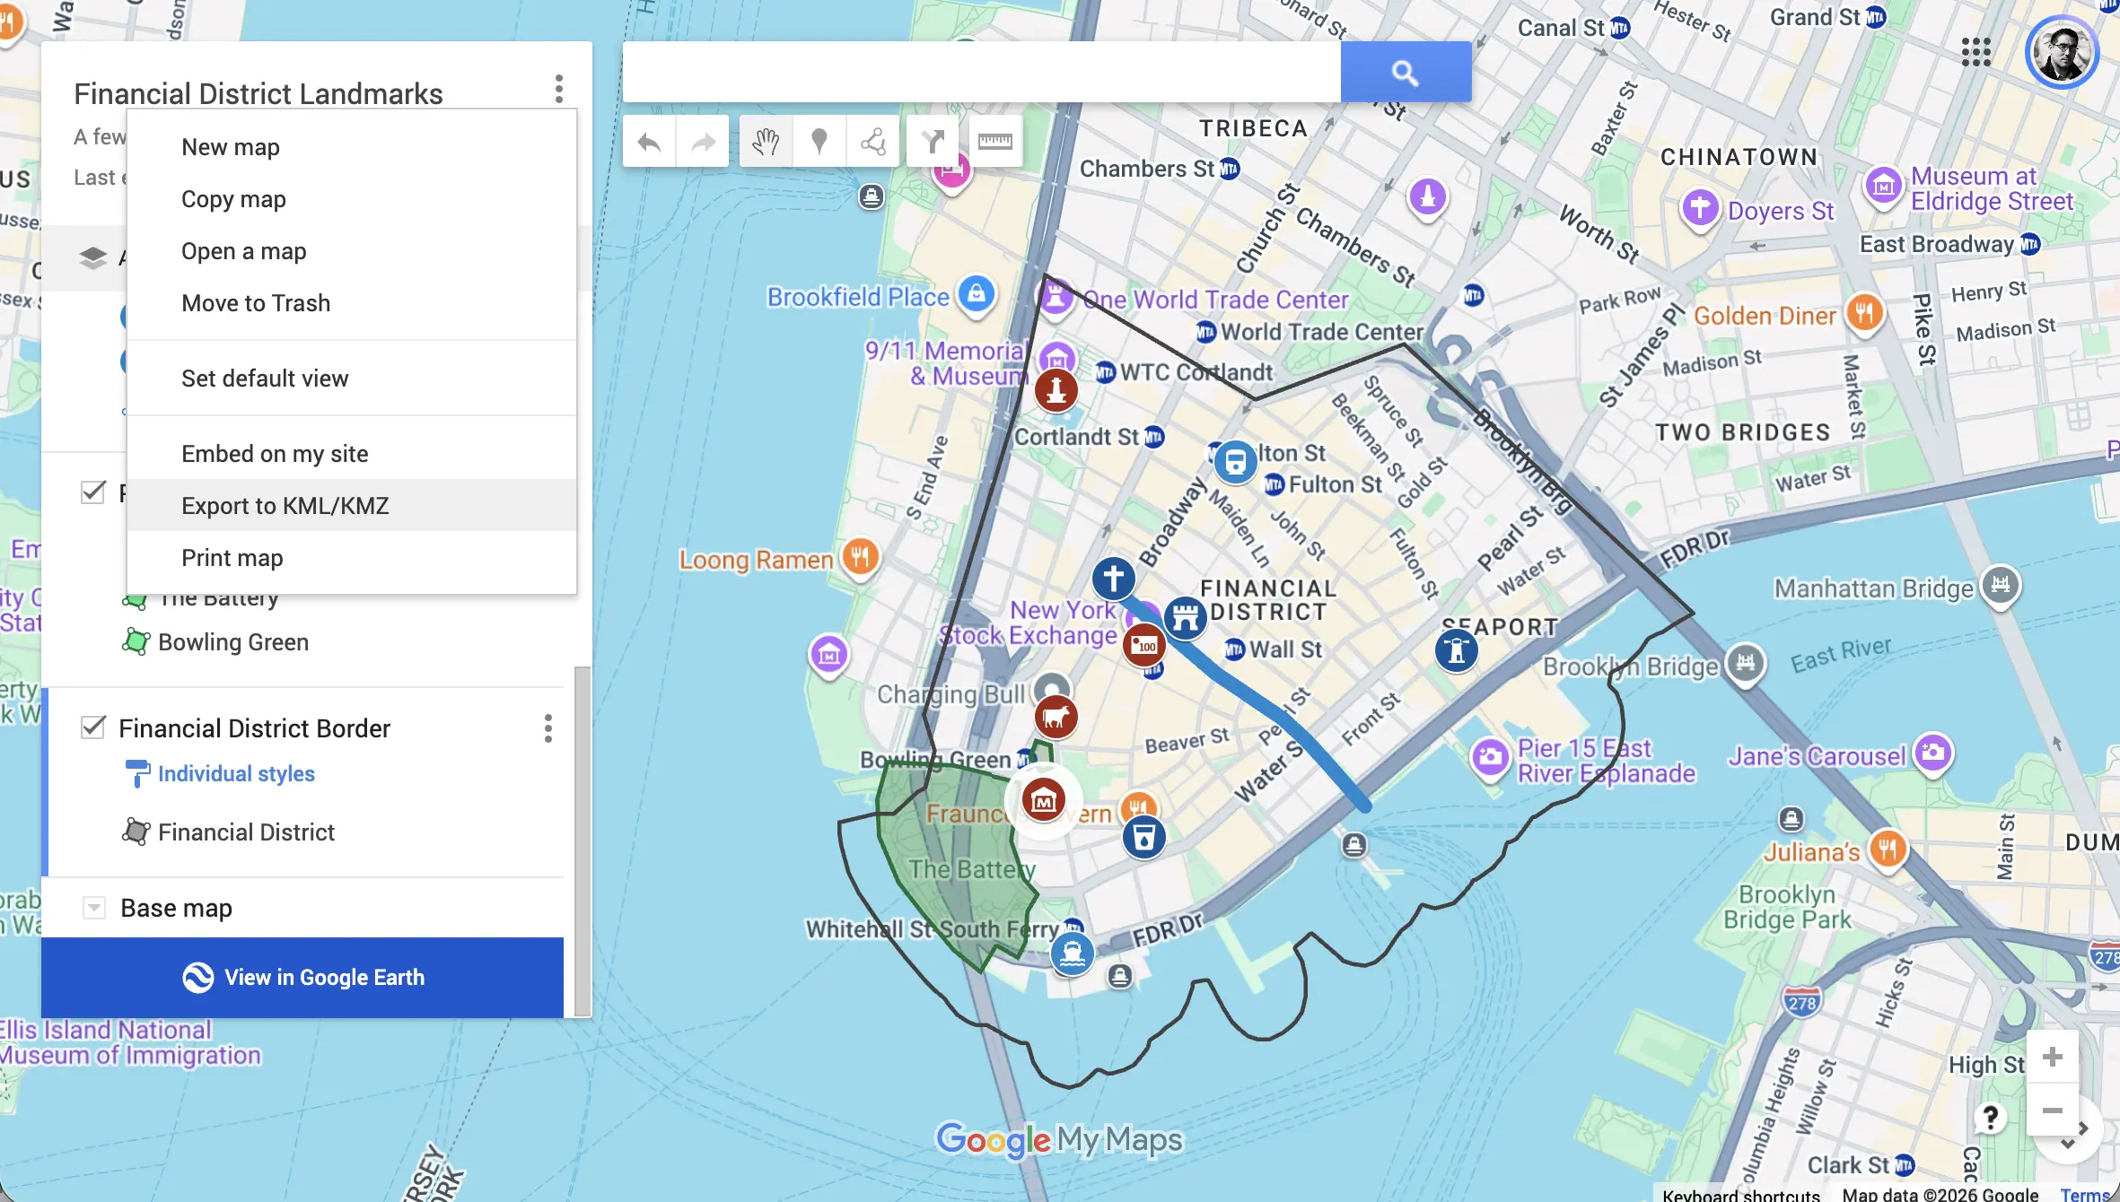2120x1202 pixels.
Task: Select the Draw a line tool
Action: tap(872, 142)
